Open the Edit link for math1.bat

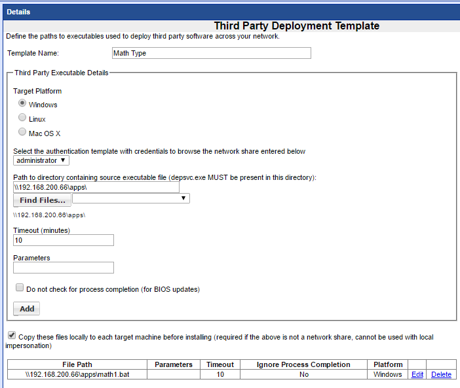[417, 375]
